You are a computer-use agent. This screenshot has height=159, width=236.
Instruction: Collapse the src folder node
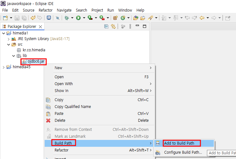pyautogui.click(x=8, y=45)
